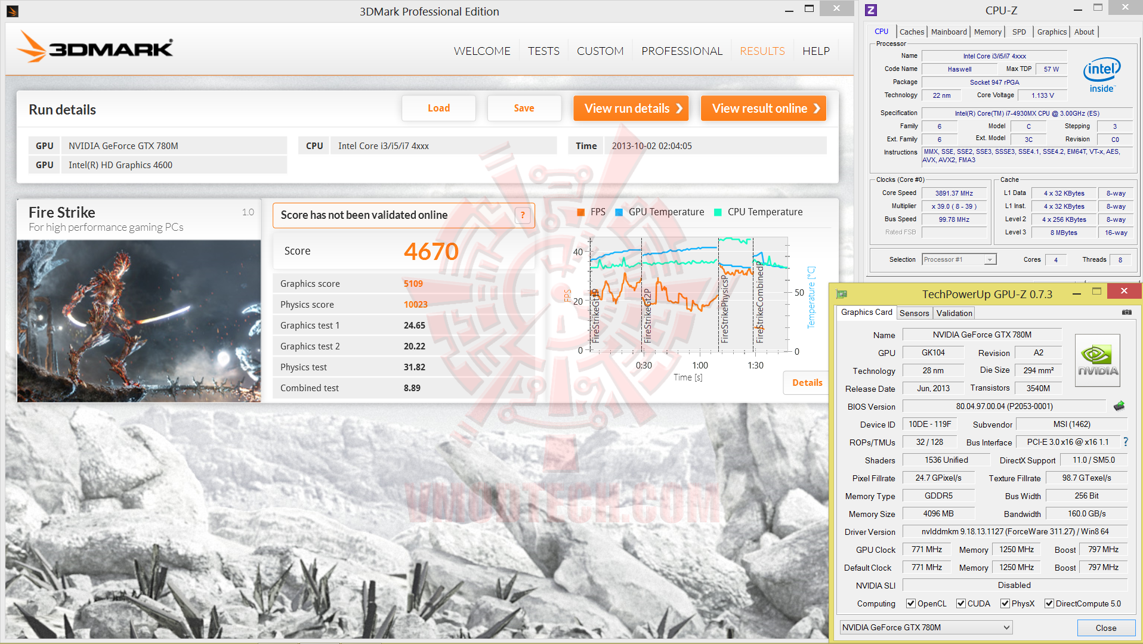
Task: Click the Fire Strike scene thumbnail
Action: 139,321
